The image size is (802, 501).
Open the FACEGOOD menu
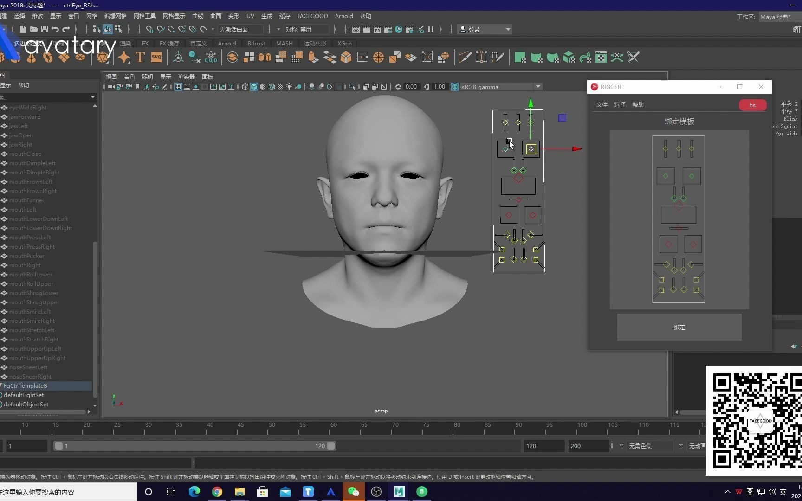click(x=312, y=16)
